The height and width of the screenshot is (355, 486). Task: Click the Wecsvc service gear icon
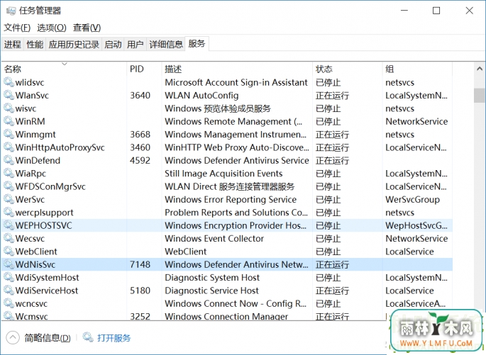9,238
